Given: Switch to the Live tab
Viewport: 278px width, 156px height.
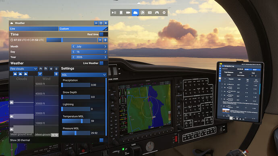Looking at the screenshot, I should pyautogui.click(x=34, y=29).
